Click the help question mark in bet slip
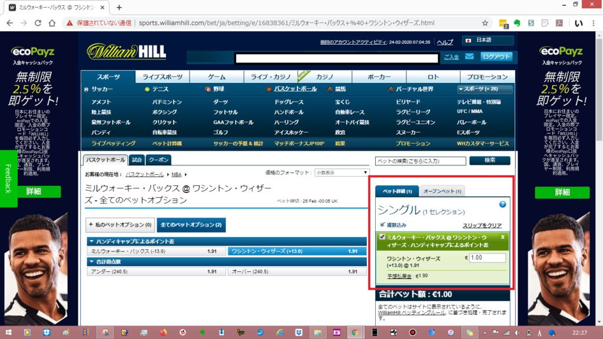 click(502, 204)
